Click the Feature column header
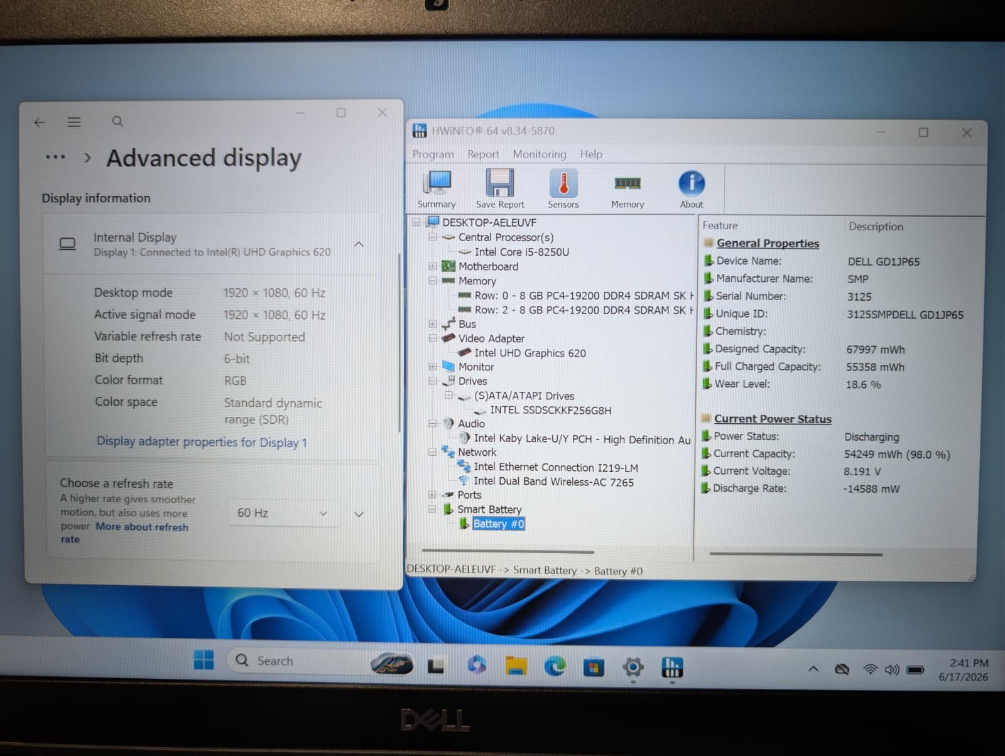 click(720, 225)
